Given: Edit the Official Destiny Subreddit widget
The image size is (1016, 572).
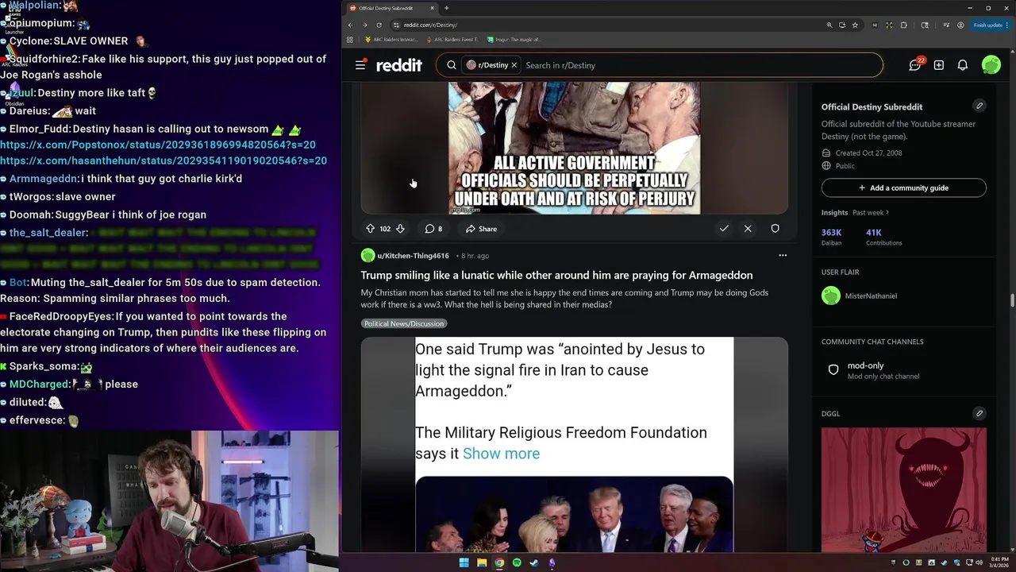Looking at the screenshot, I should 979,106.
